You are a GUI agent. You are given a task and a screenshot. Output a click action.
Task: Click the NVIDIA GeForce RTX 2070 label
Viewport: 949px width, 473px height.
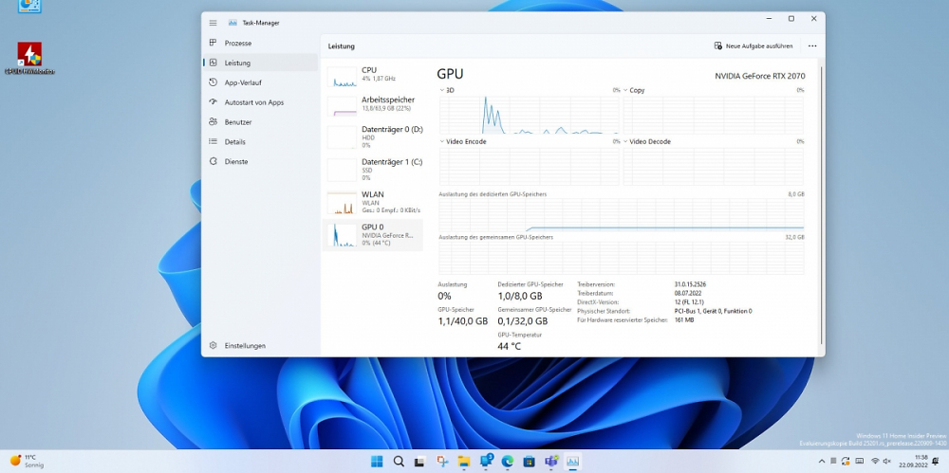tap(760, 76)
